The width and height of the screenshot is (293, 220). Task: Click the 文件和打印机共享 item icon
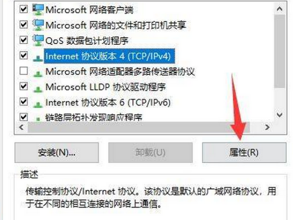pyautogui.click(x=38, y=25)
